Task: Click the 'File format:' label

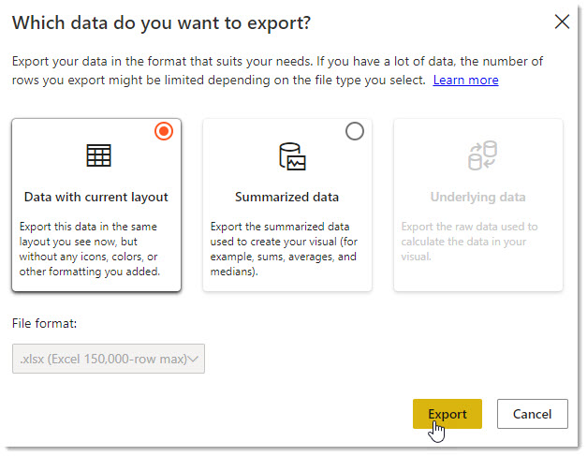Action: click(44, 323)
